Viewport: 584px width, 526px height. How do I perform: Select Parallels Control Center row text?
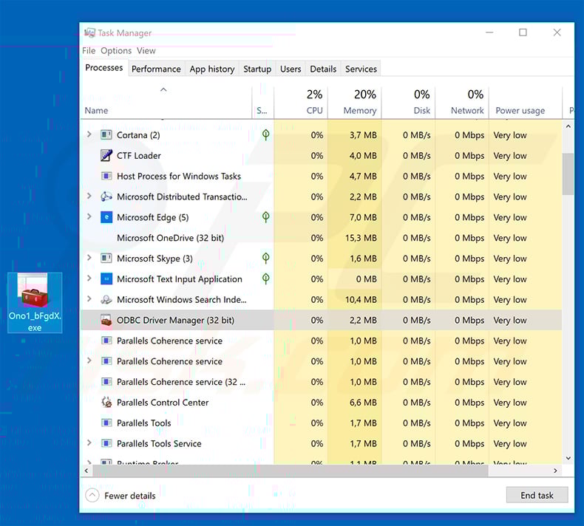(x=163, y=403)
